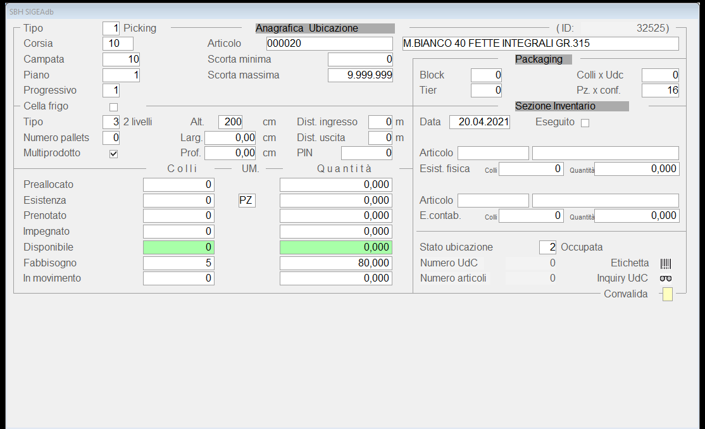The image size is (705, 429).
Task: Click the SBH SIGEAdb window title
Action: (x=32, y=12)
